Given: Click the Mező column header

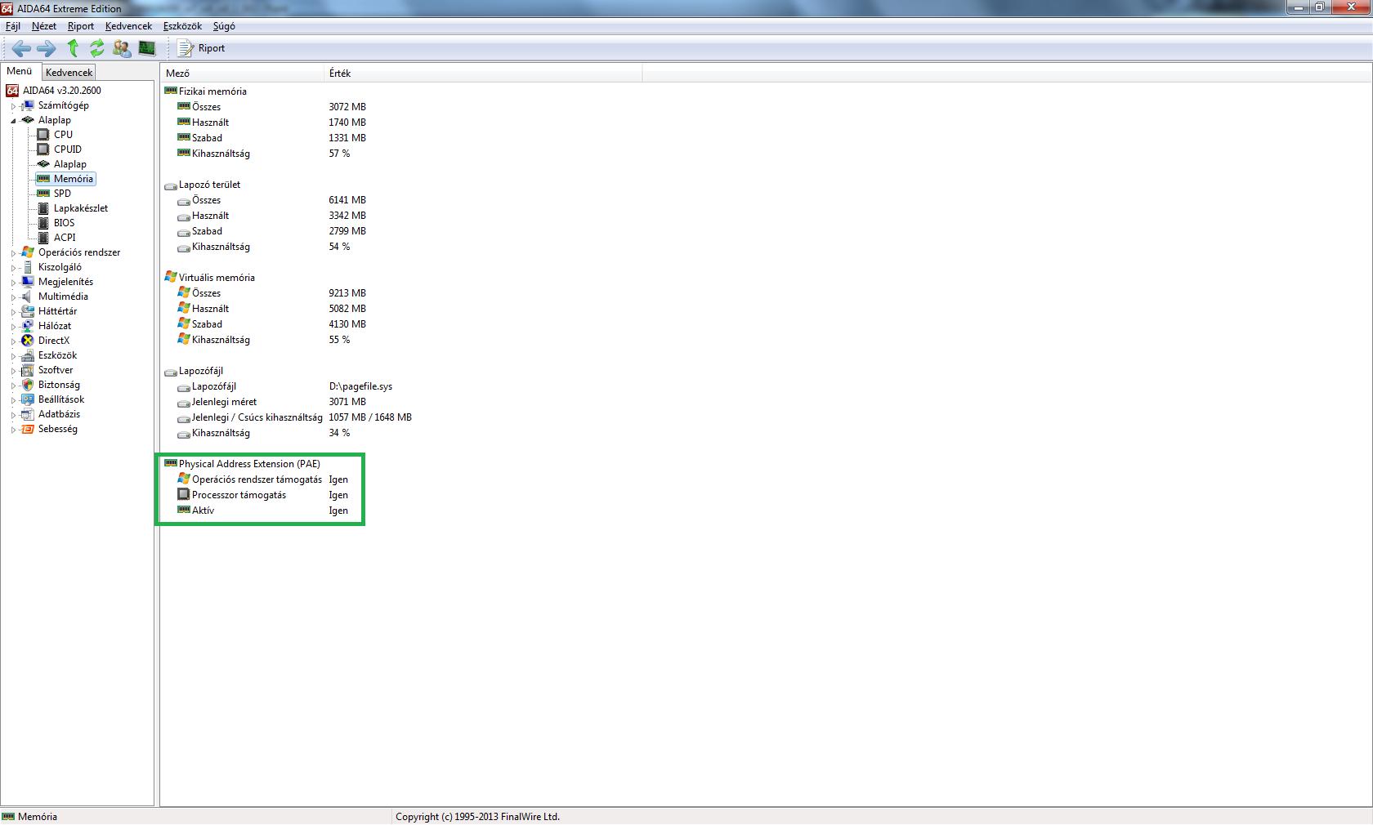Looking at the screenshot, I should point(242,74).
